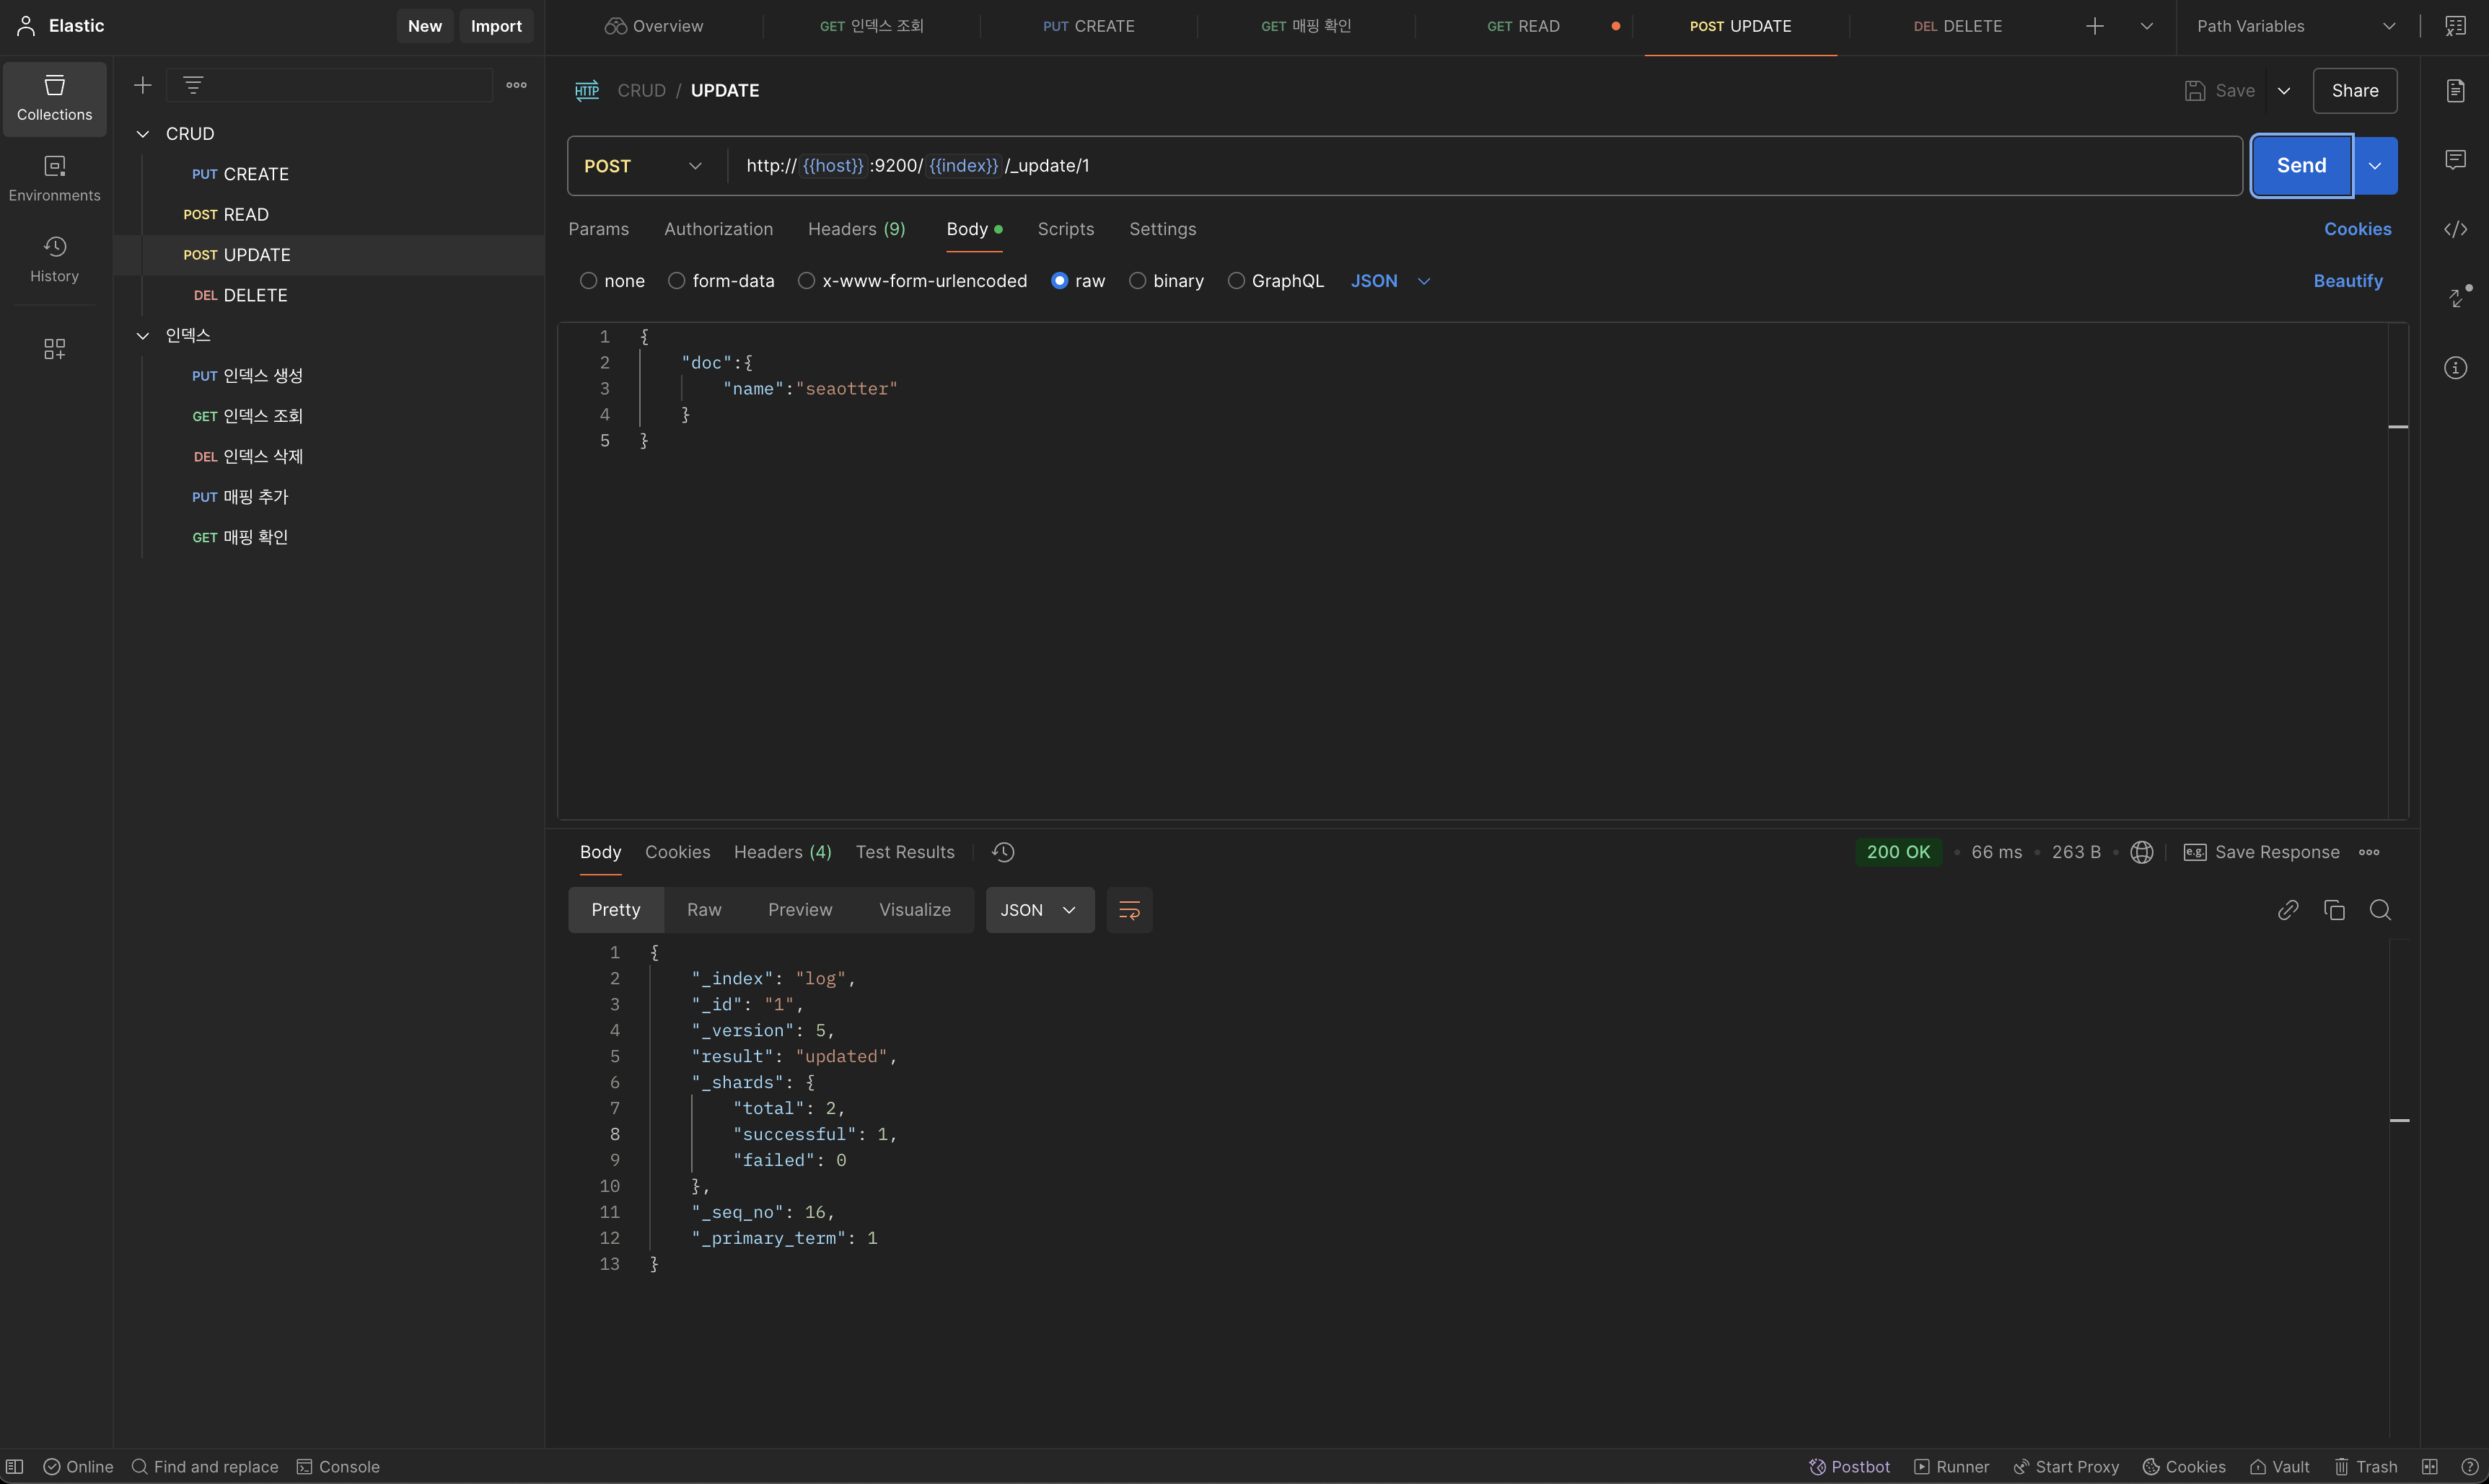The height and width of the screenshot is (1484, 2489).
Task: Copy the response body to clipboard
Action: 2334,910
